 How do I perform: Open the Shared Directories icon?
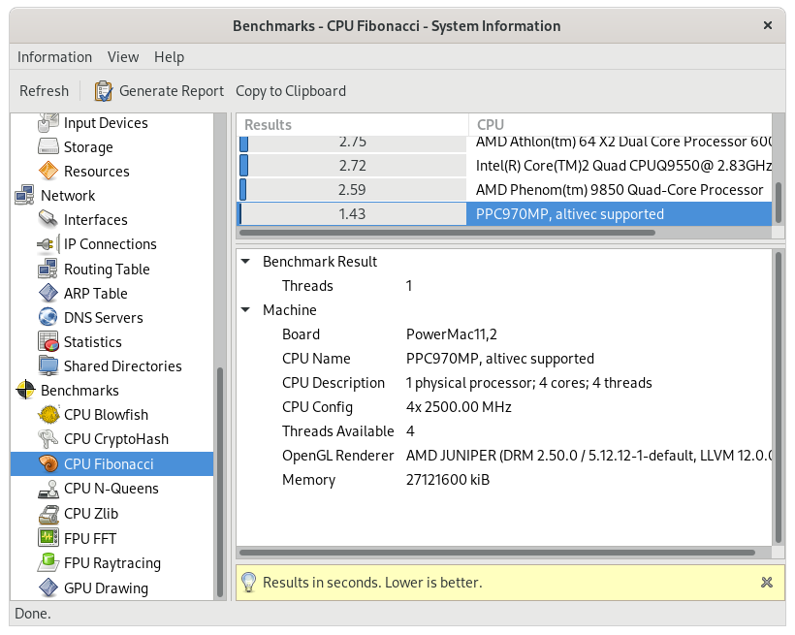[48, 365]
